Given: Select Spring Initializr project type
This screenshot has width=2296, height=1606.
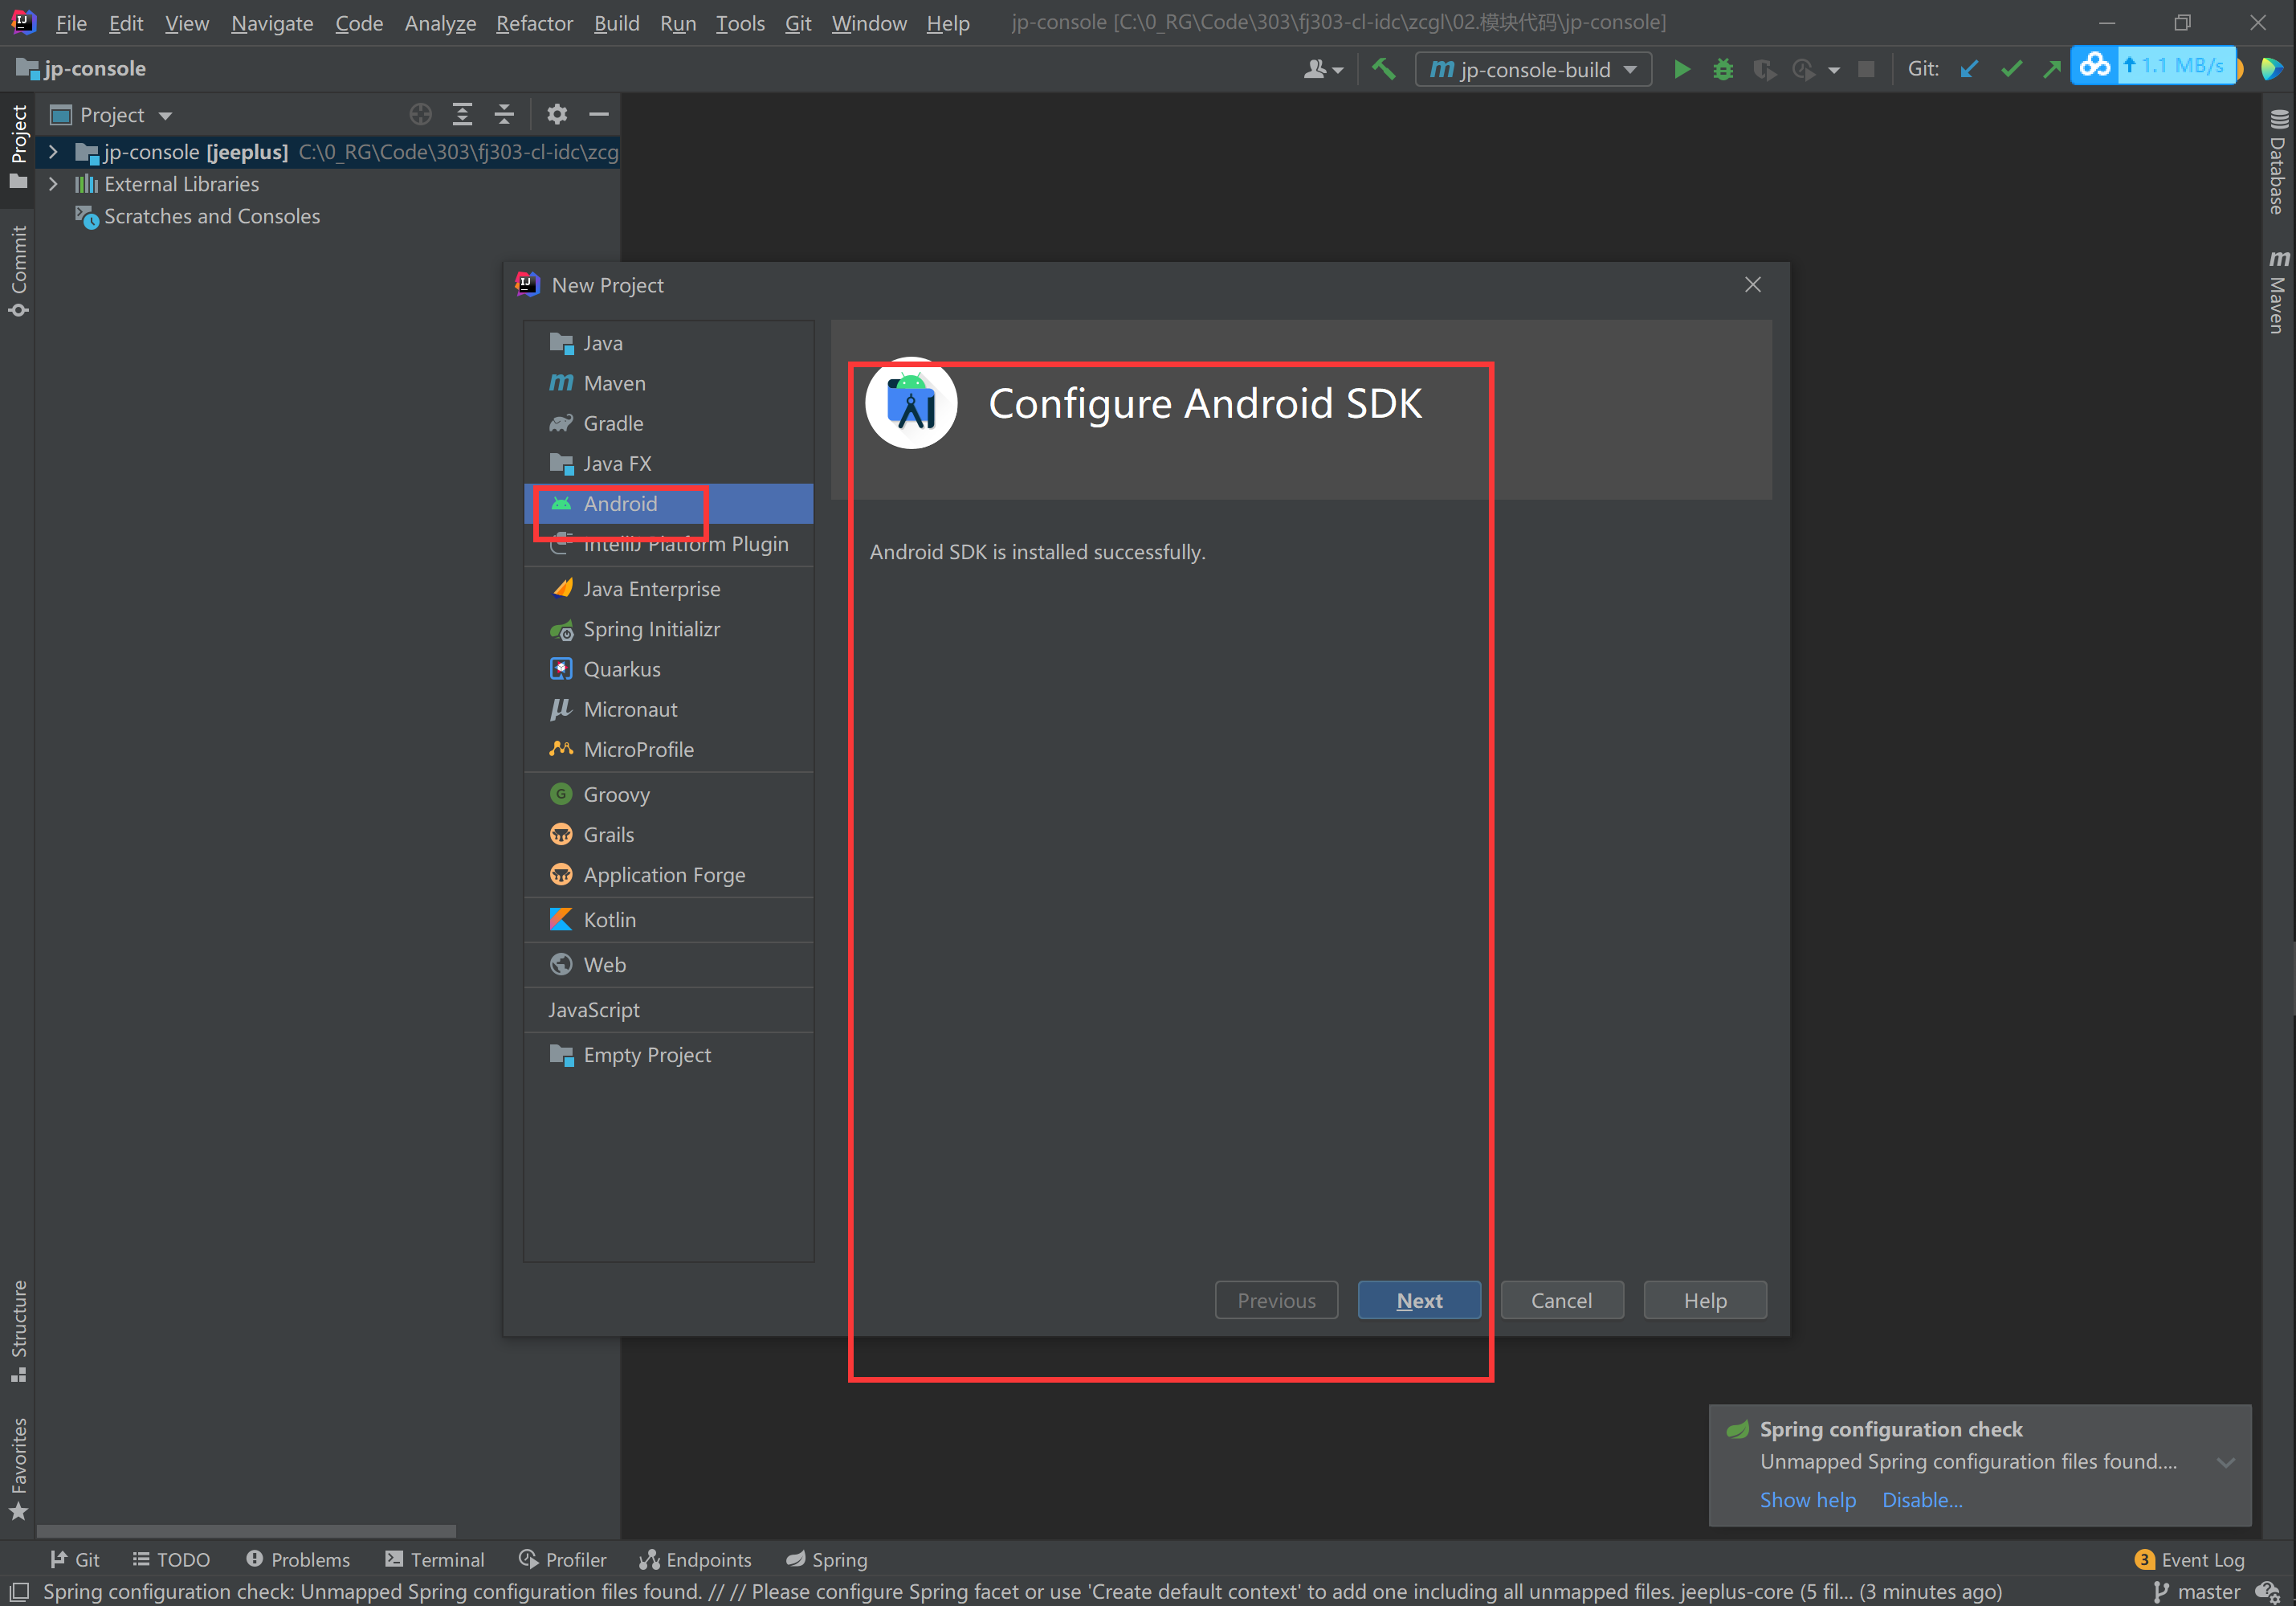Looking at the screenshot, I should pos(668,629).
